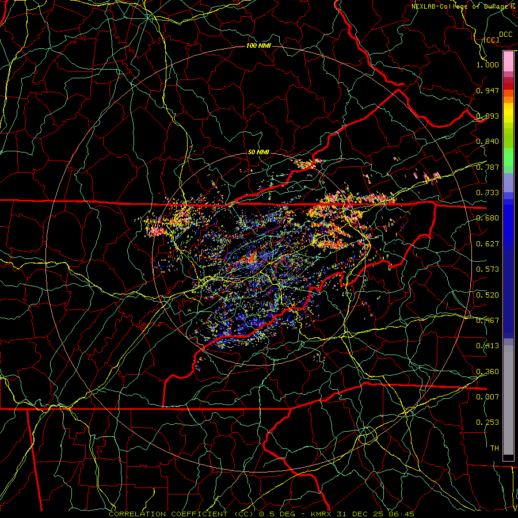The image size is (518, 518).
Task: Pick the pink swatch at the top of the color bar
Action: pos(508,61)
